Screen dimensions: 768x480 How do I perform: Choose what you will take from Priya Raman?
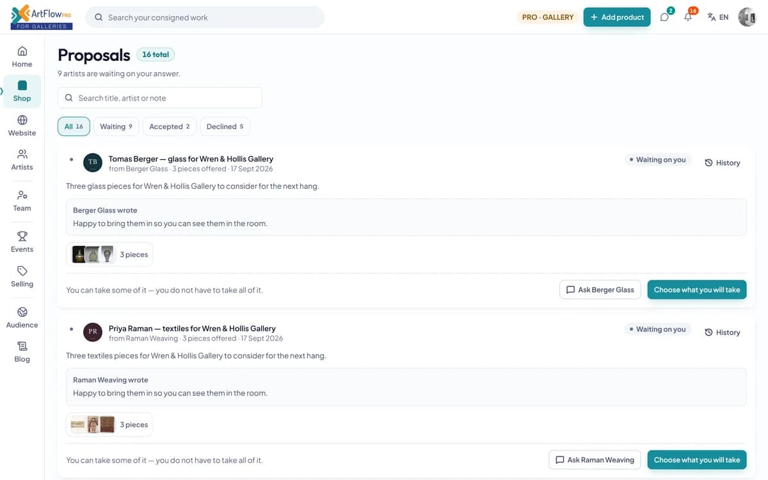tap(697, 460)
